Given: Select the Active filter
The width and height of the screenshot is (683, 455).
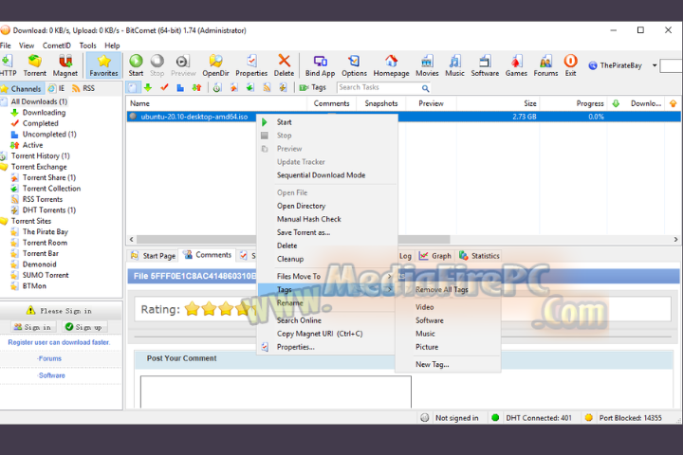Looking at the screenshot, I should click(32, 145).
